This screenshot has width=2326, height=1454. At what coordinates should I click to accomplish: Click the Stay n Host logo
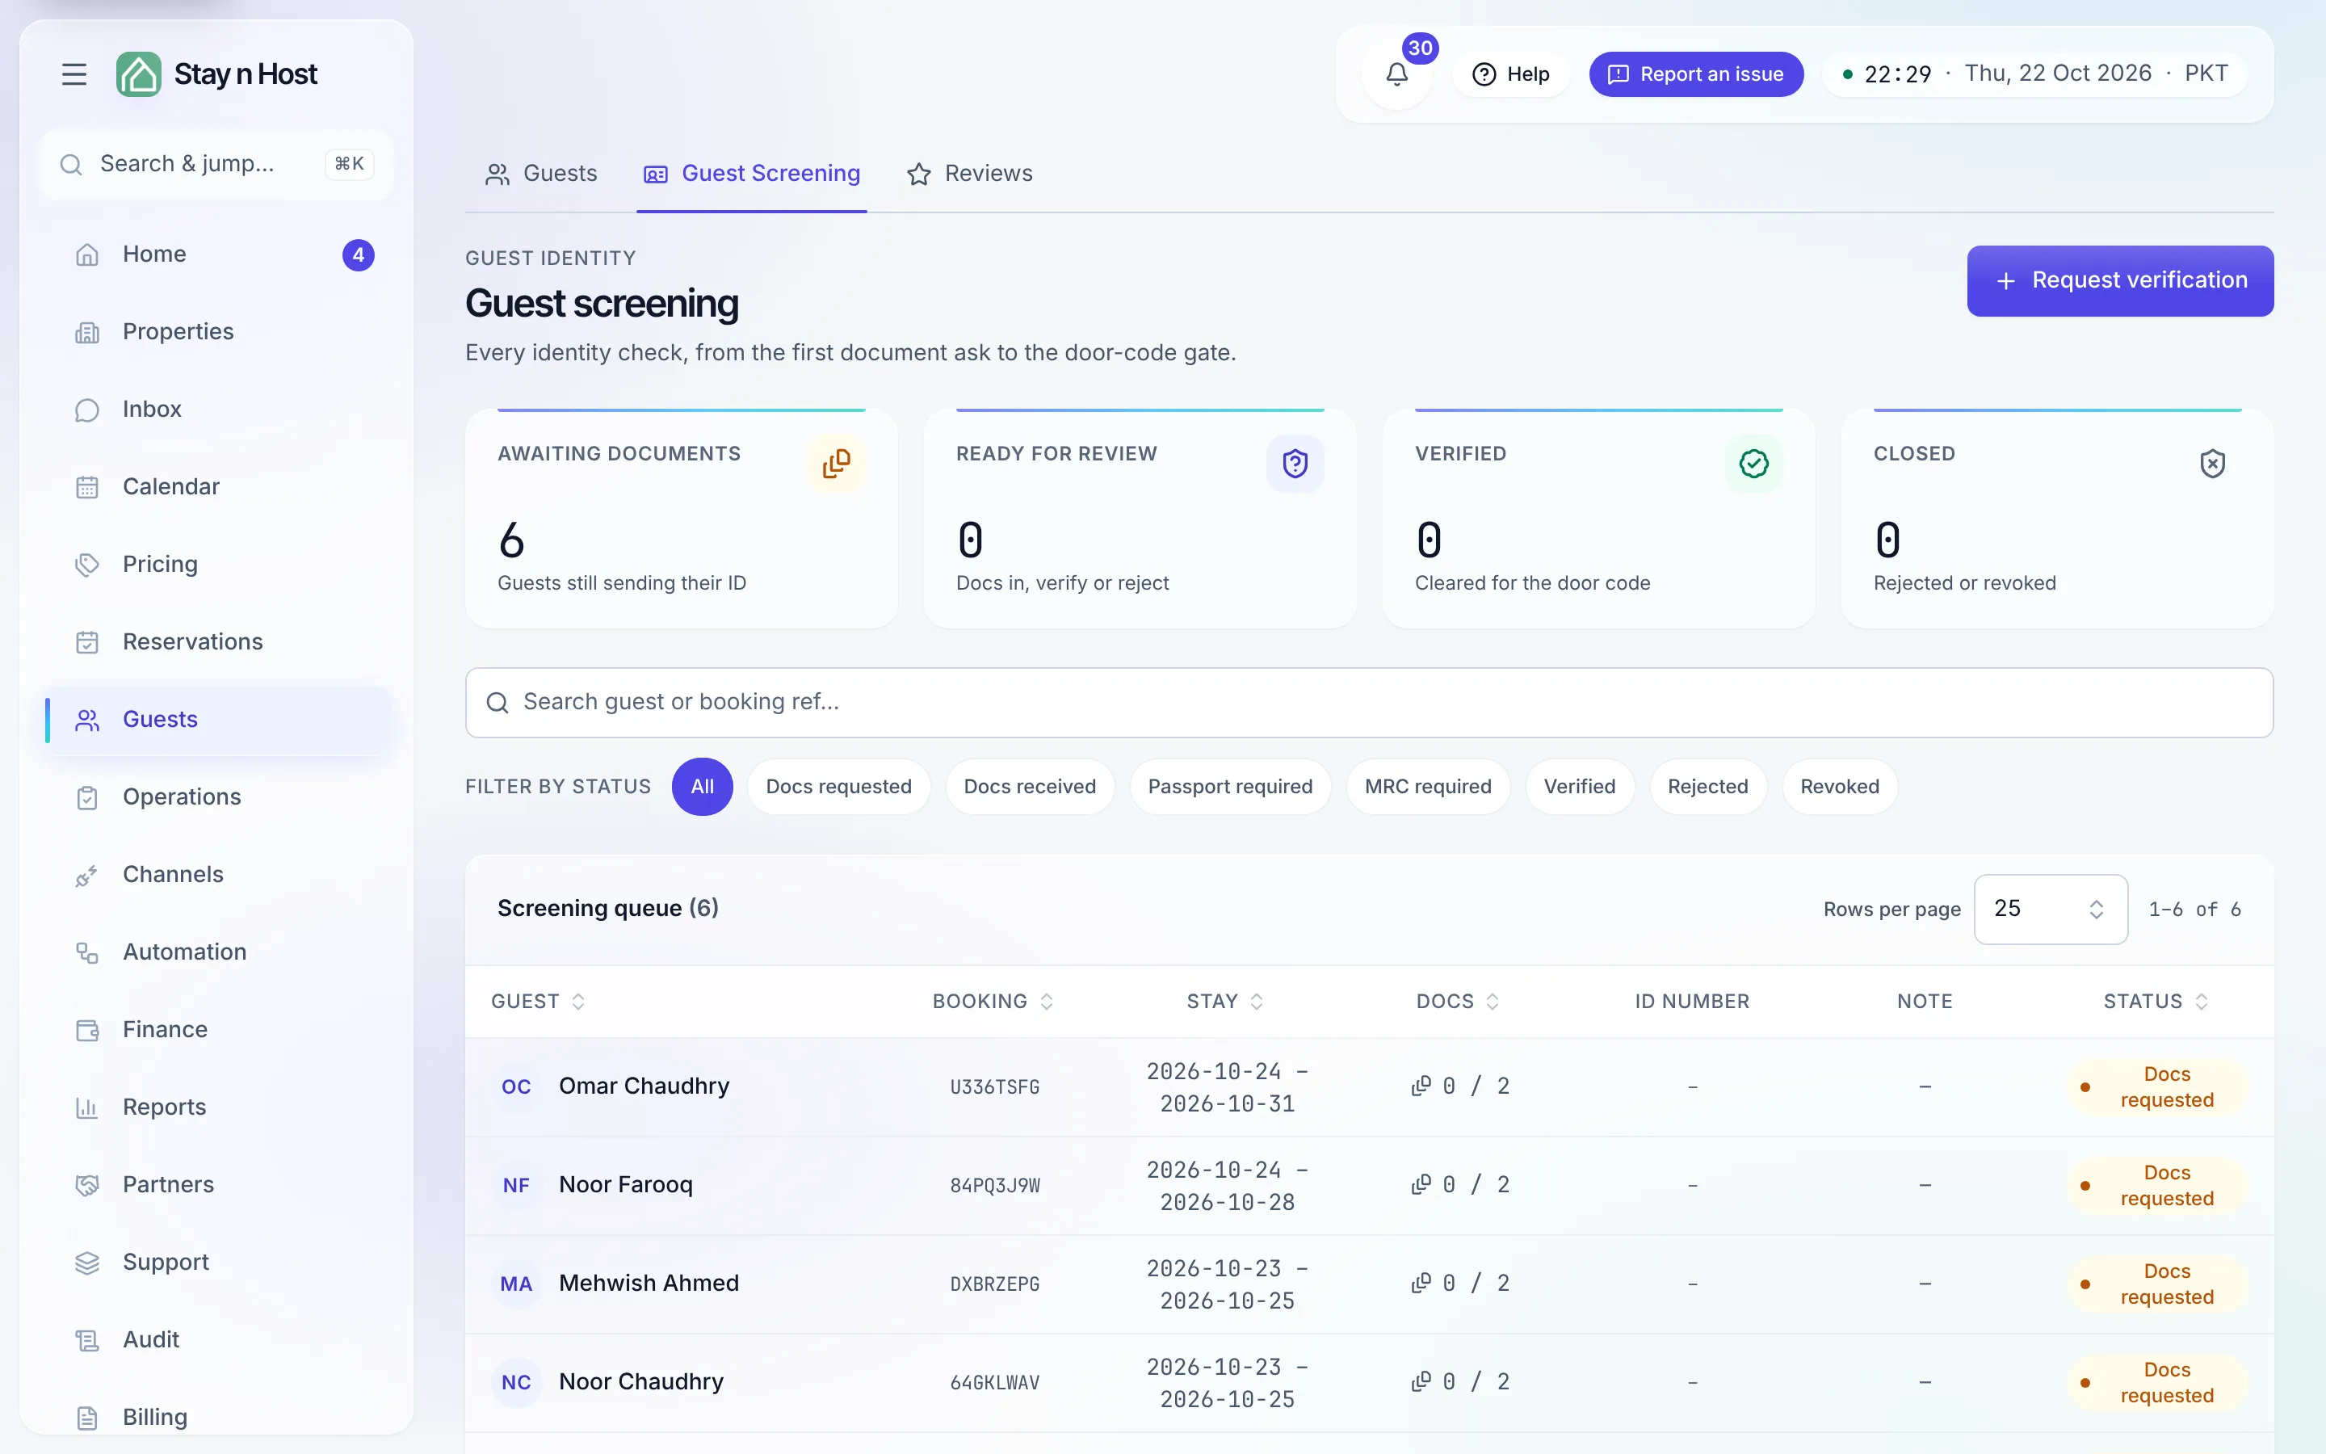[x=216, y=74]
